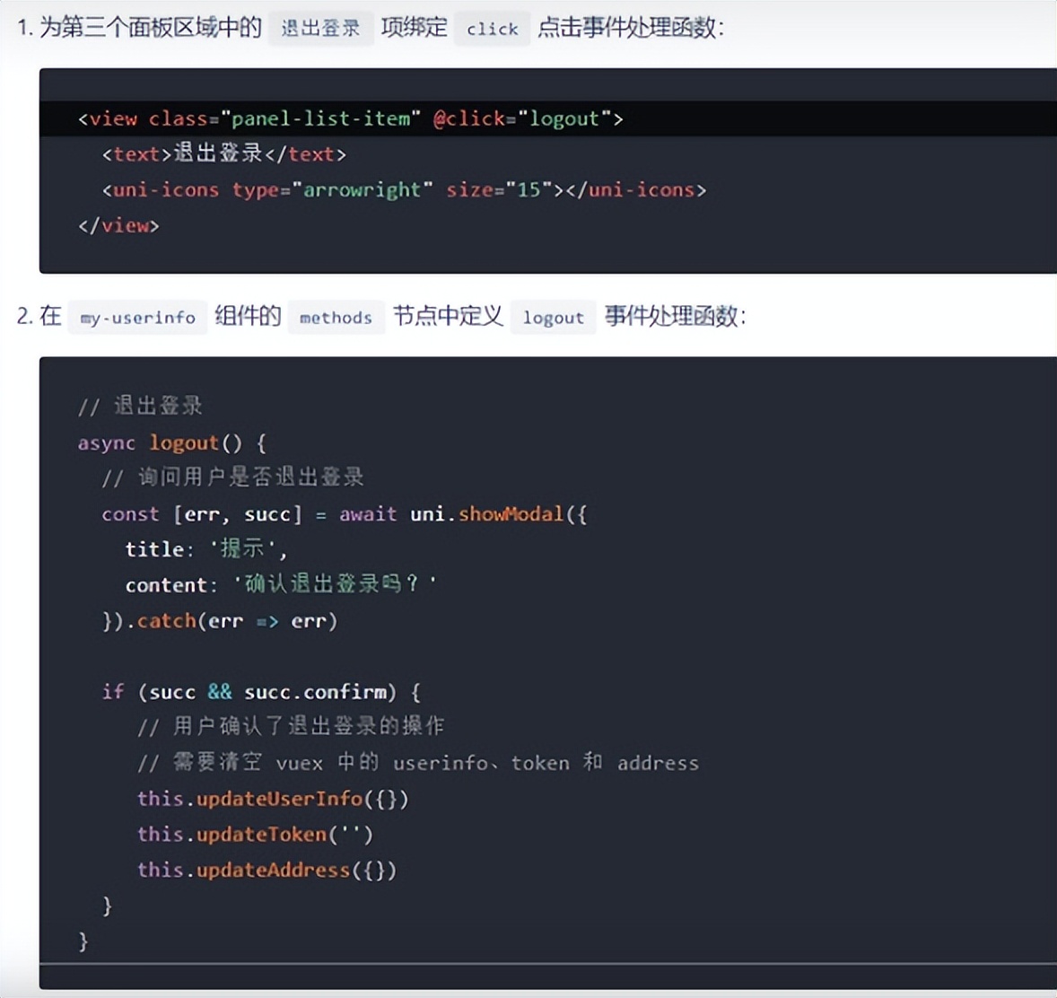Select the 退出登录 inline code badge
The height and width of the screenshot is (998, 1057).
pos(321,28)
